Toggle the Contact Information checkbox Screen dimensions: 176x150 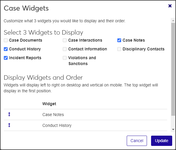65,49
